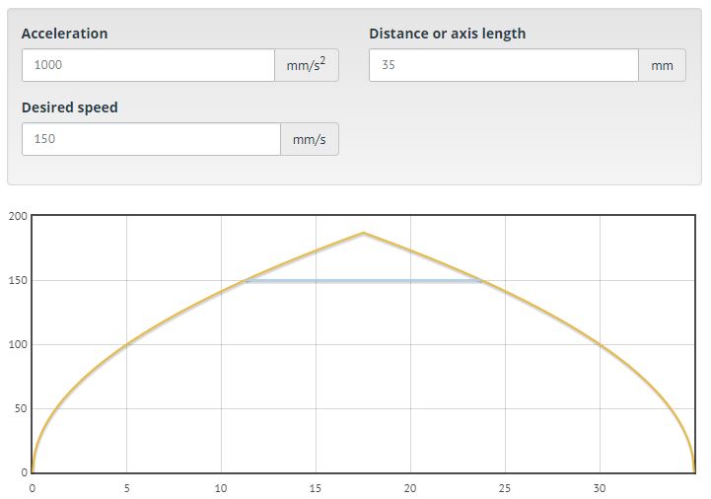Click the Acceleration heading label
Screen dimensions: 711x499
tap(65, 34)
